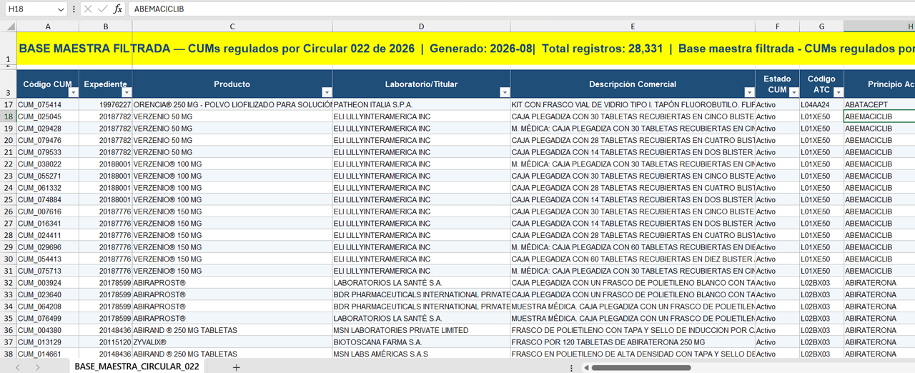Click the horizontal scrollbar thumb
The width and height of the screenshot is (915, 373).
[x=641, y=367]
